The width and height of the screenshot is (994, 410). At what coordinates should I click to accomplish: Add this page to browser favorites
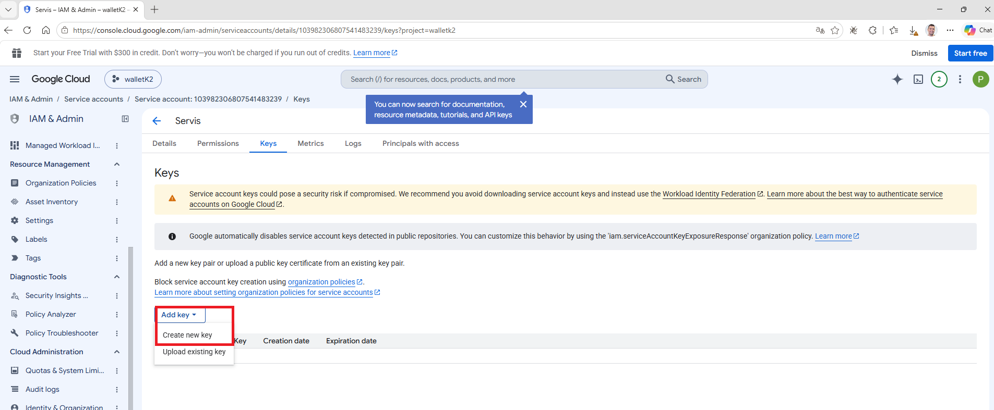click(x=835, y=30)
